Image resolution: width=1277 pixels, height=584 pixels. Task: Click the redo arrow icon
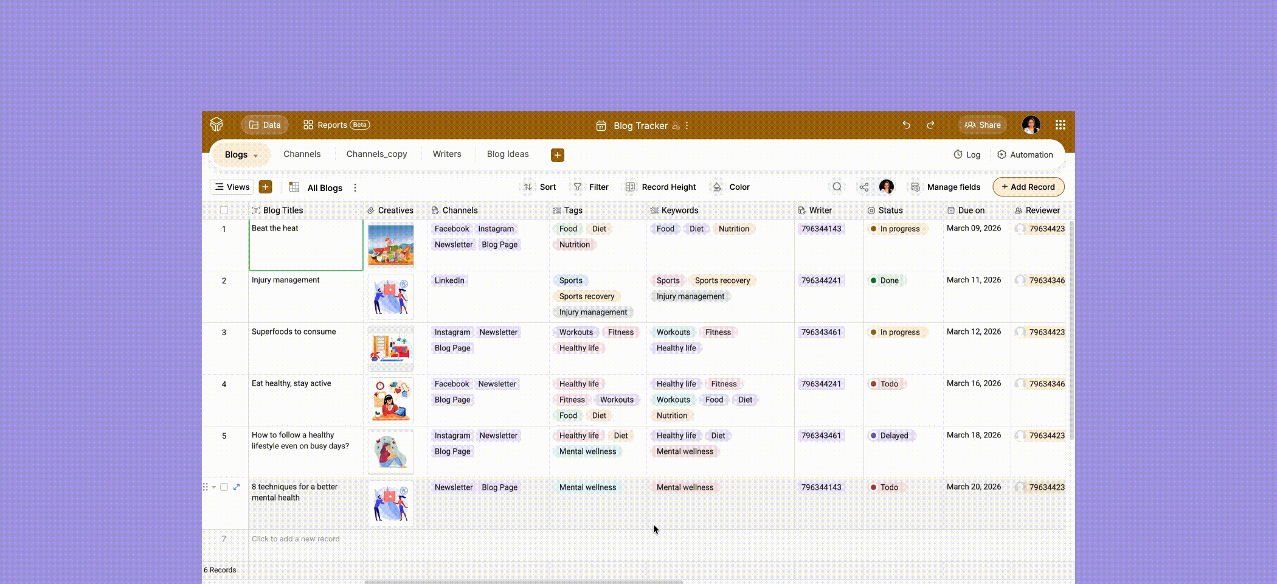point(930,125)
